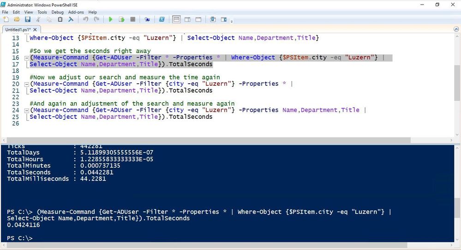
Task: Click the TotalHours value 1.22855833333333E-05
Action: point(117,159)
